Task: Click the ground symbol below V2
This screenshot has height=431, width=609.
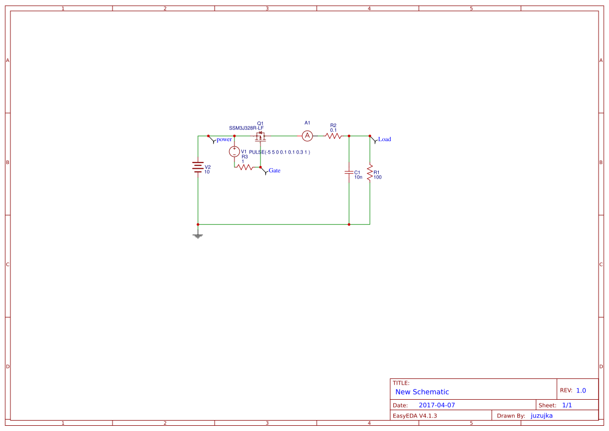Action: tap(197, 235)
